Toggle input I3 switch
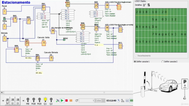This screenshot has width=189, height=106. point(18,101)
